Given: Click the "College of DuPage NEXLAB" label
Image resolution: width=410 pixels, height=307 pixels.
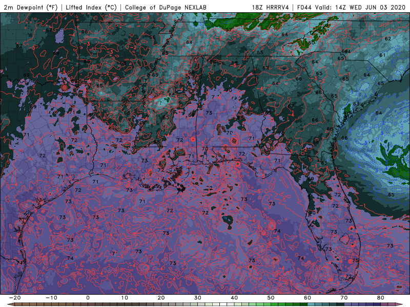Looking at the screenshot, I should click(166, 7).
